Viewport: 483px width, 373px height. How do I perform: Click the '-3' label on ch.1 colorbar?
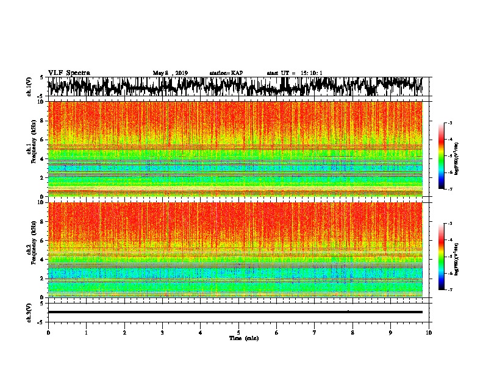(450, 123)
